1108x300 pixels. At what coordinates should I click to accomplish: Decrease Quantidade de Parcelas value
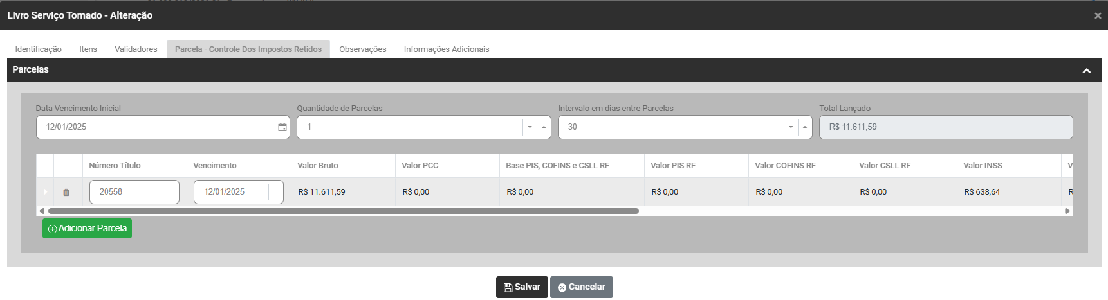click(x=530, y=127)
